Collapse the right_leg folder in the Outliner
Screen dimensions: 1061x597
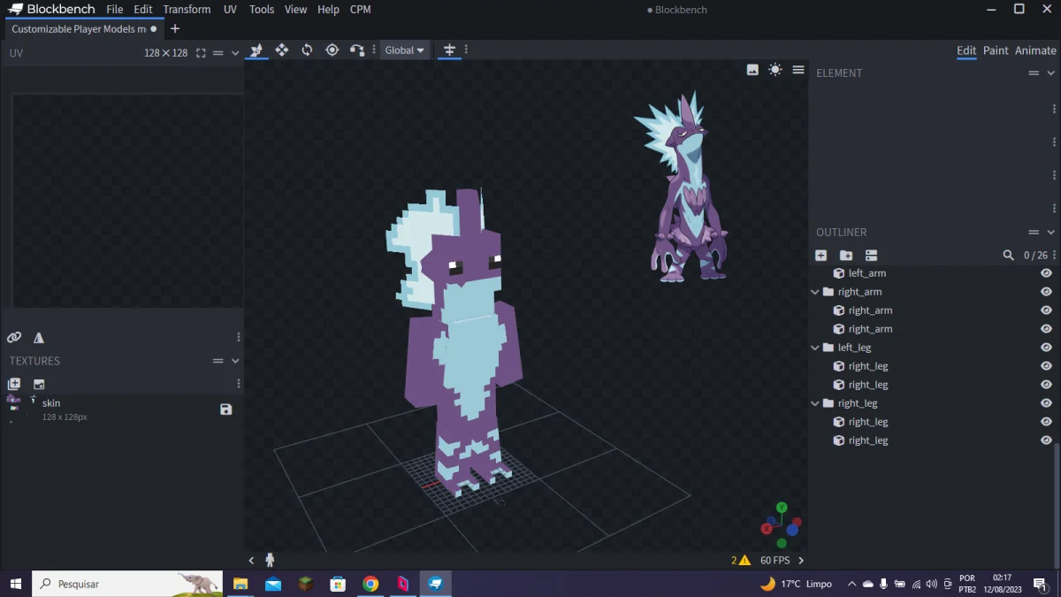815,403
